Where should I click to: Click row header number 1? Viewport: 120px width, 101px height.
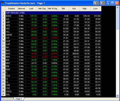[x=3, y=13]
